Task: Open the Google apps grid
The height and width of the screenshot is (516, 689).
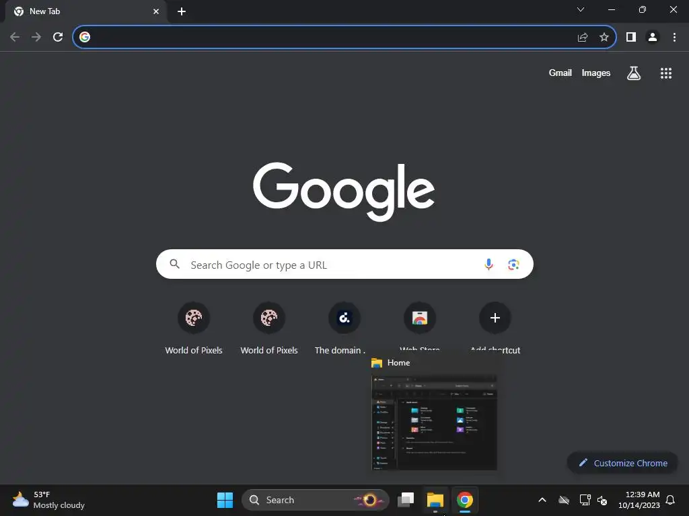Action: (x=666, y=73)
